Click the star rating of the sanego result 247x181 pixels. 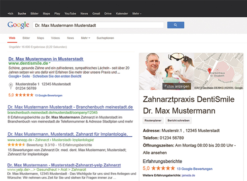16,145
